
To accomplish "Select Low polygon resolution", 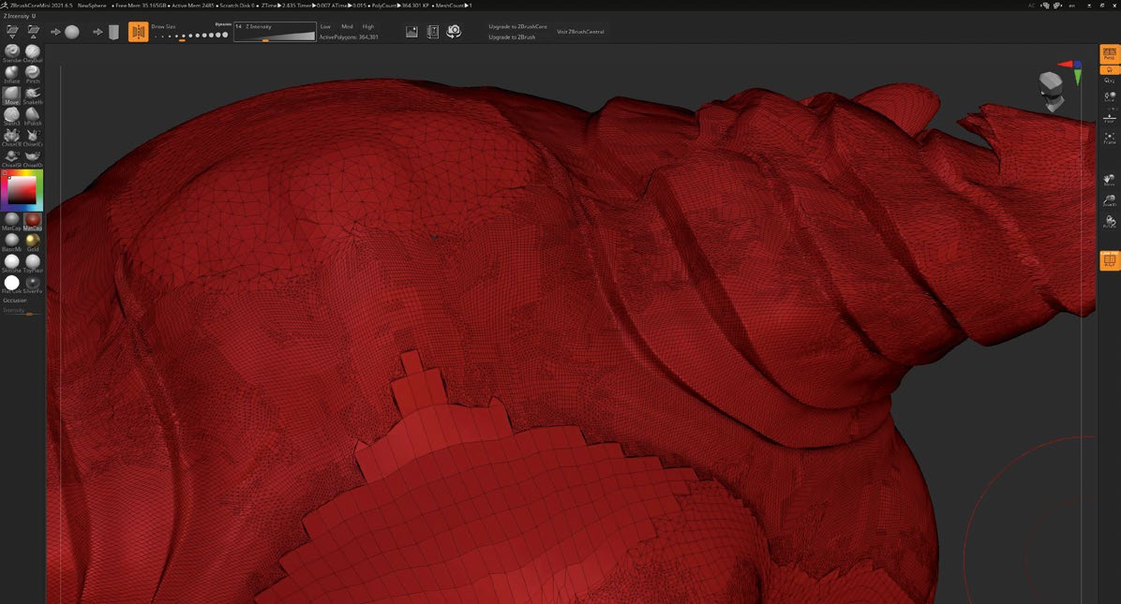I will pyautogui.click(x=325, y=26).
